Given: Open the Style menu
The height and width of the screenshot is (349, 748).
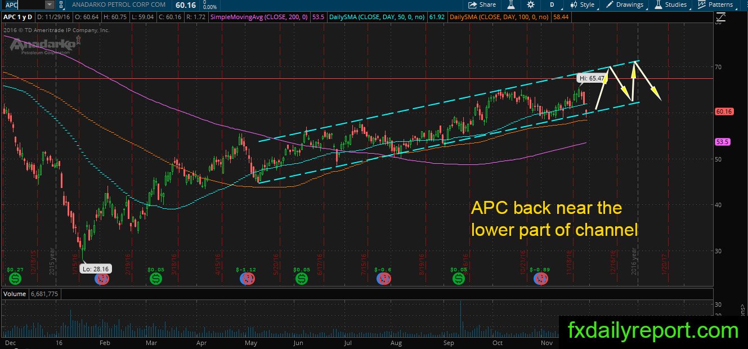Looking at the screenshot, I should [582, 5].
